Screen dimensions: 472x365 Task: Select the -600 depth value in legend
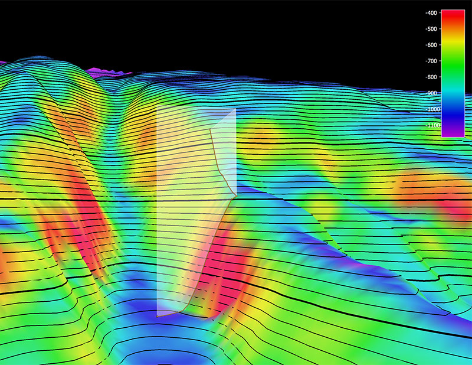click(x=431, y=45)
